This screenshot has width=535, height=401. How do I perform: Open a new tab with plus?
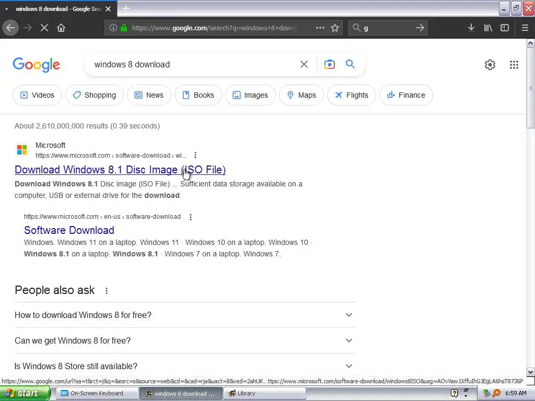tap(126, 8)
